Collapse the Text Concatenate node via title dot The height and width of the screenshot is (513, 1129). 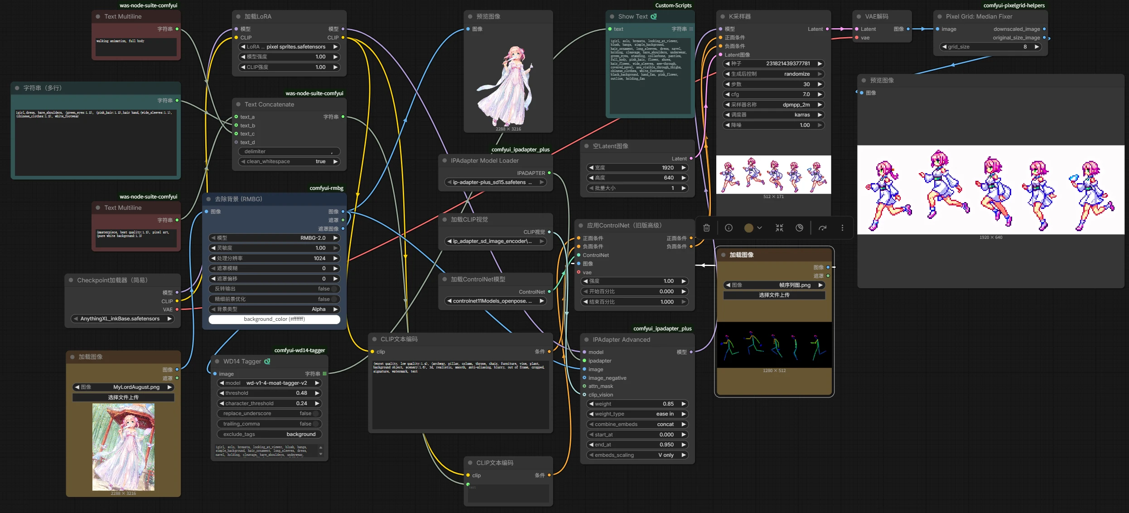238,104
